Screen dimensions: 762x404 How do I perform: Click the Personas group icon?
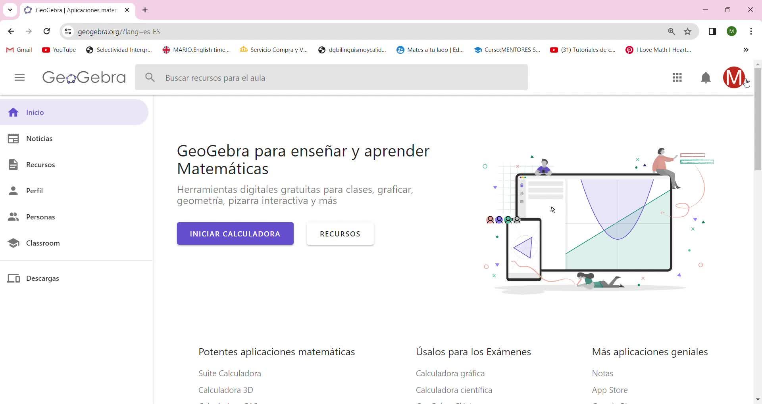[x=13, y=217]
